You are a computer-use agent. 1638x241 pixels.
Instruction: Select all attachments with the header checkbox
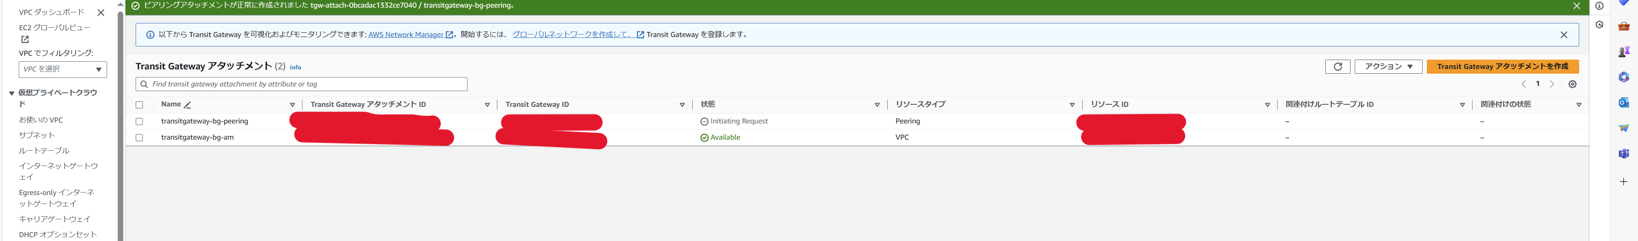(139, 105)
